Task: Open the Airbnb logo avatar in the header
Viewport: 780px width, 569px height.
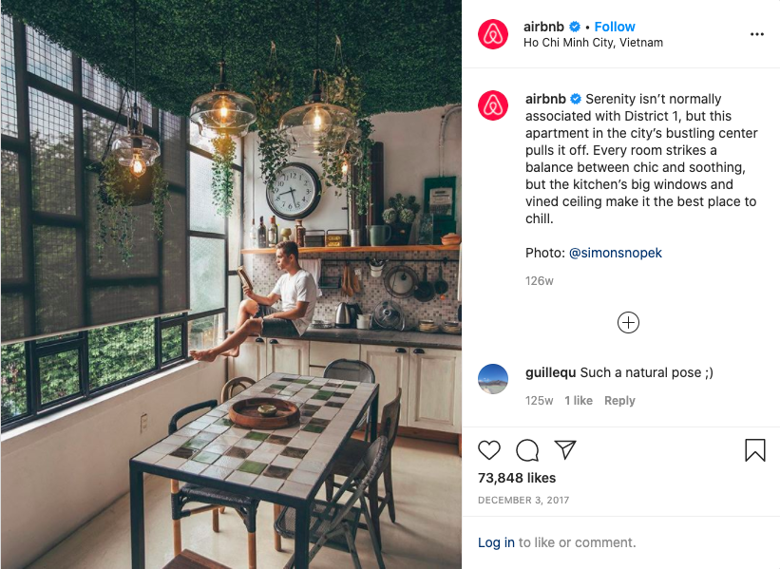Action: tap(493, 34)
